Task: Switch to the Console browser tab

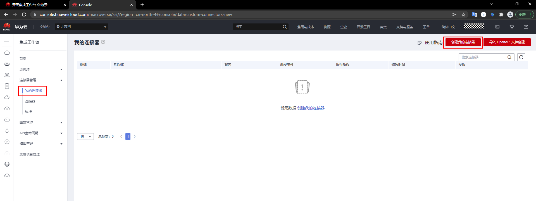Action: coord(103,5)
